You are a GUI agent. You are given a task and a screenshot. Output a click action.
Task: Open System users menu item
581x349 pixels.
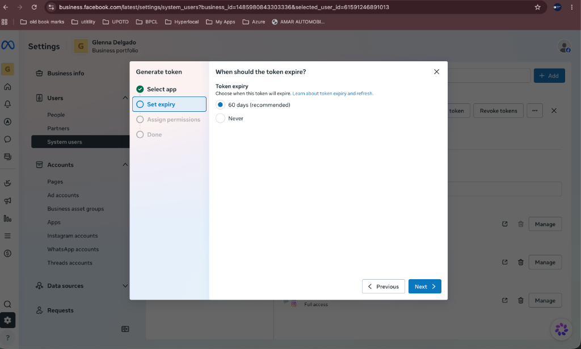click(81, 142)
